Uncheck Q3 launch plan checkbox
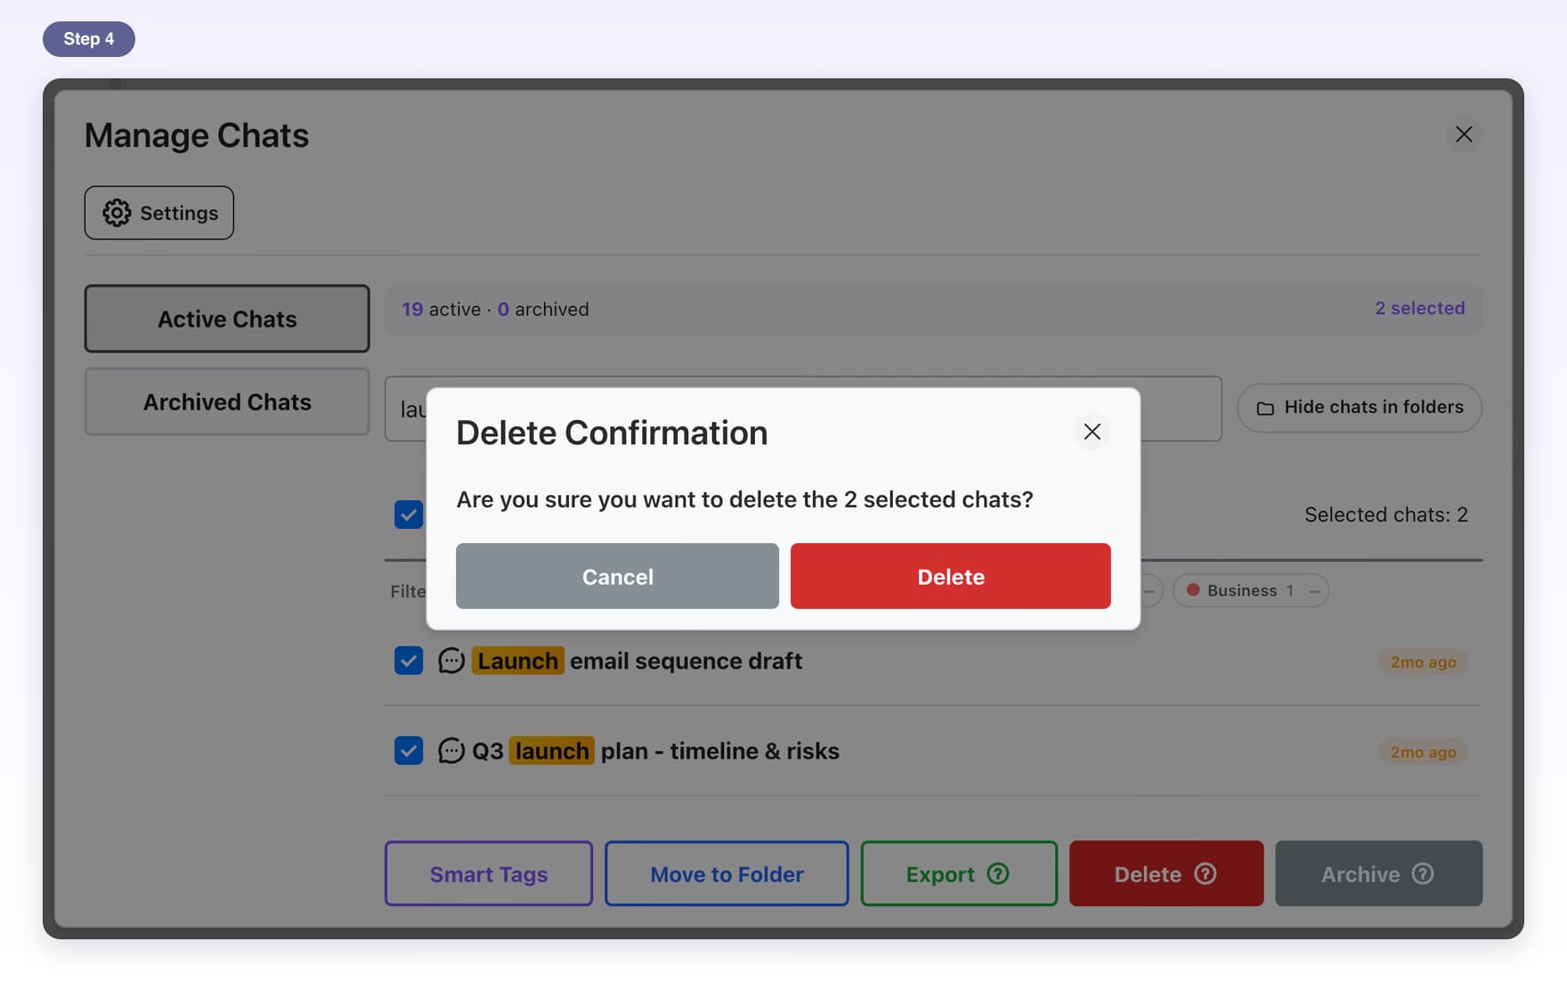The image size is (1567, 982). pyautogui.click(x=409, y=751)
